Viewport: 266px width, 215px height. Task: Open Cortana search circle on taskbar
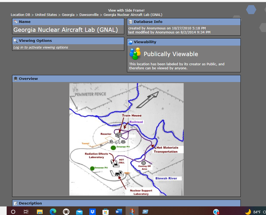coord(13,212)
